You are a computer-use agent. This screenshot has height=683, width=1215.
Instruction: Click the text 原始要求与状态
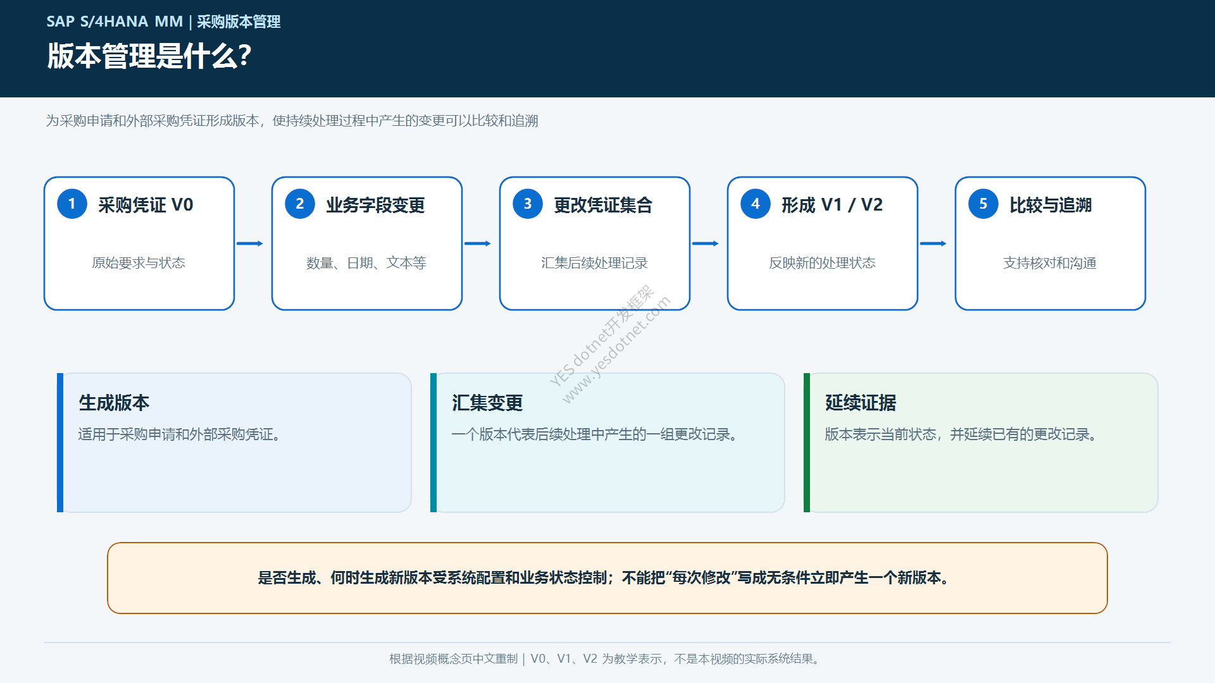coord(139,263)
